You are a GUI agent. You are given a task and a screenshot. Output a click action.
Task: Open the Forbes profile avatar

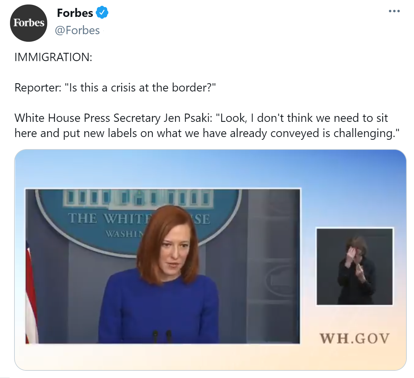click(x=29, y=23)
